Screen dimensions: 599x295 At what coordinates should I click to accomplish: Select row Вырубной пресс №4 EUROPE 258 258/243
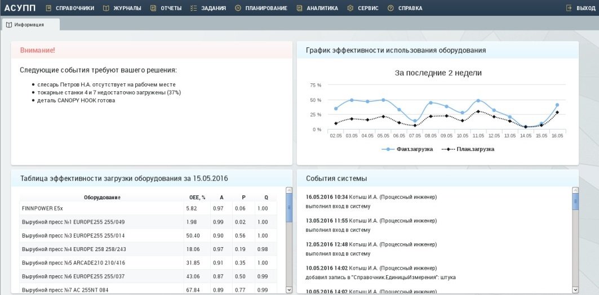click(148, 249)
